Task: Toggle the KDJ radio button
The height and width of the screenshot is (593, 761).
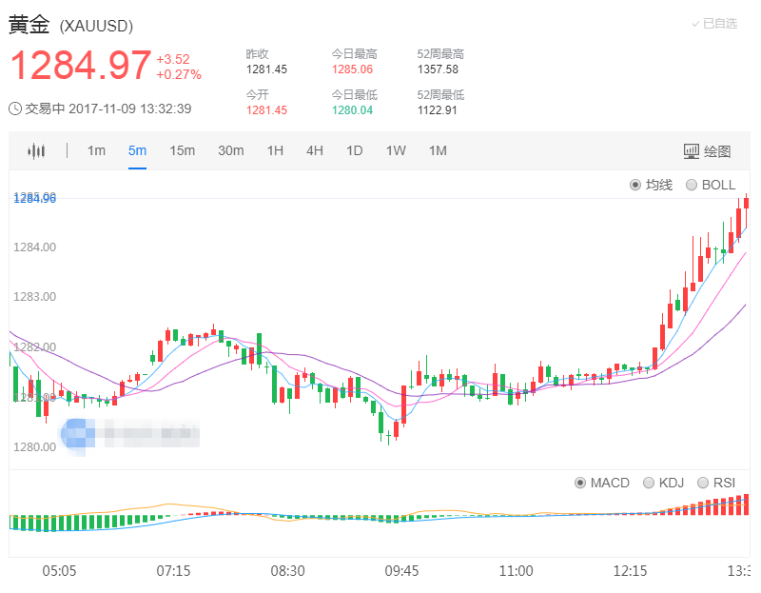Action: click(x=648, y=483)
